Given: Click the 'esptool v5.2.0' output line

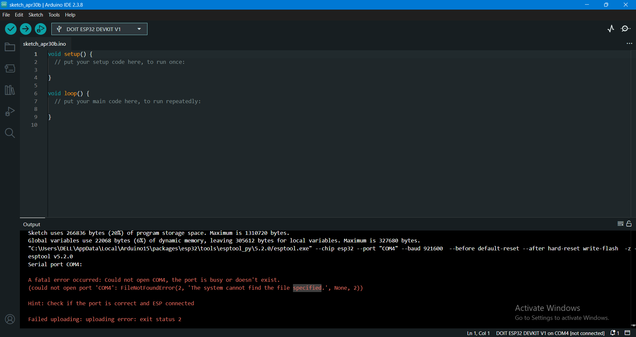Looking at the screenshot, I should (x=50, y=257).
